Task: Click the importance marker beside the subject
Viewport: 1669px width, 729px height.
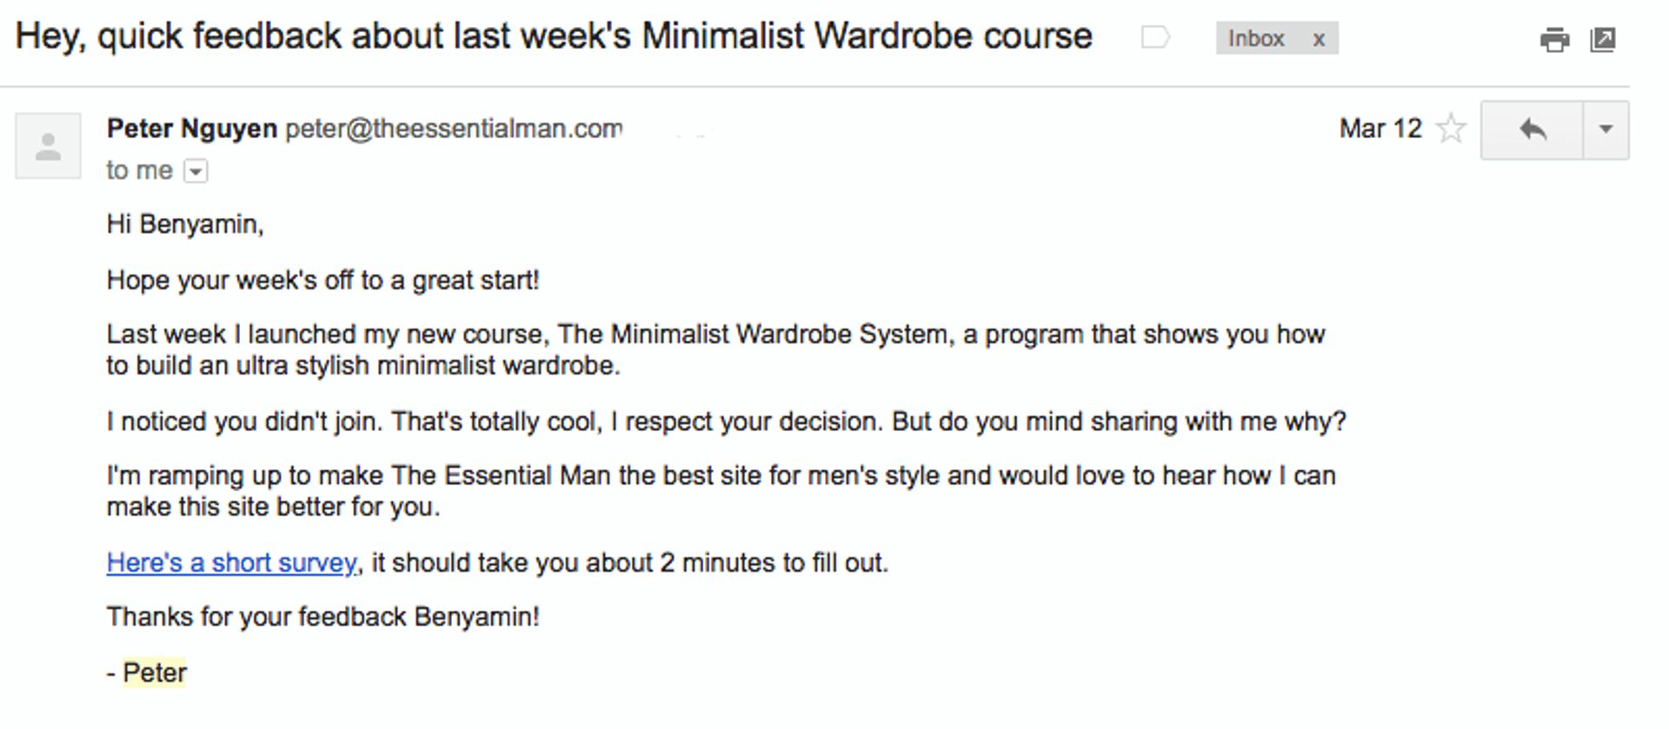Action: coord(1154,37)
